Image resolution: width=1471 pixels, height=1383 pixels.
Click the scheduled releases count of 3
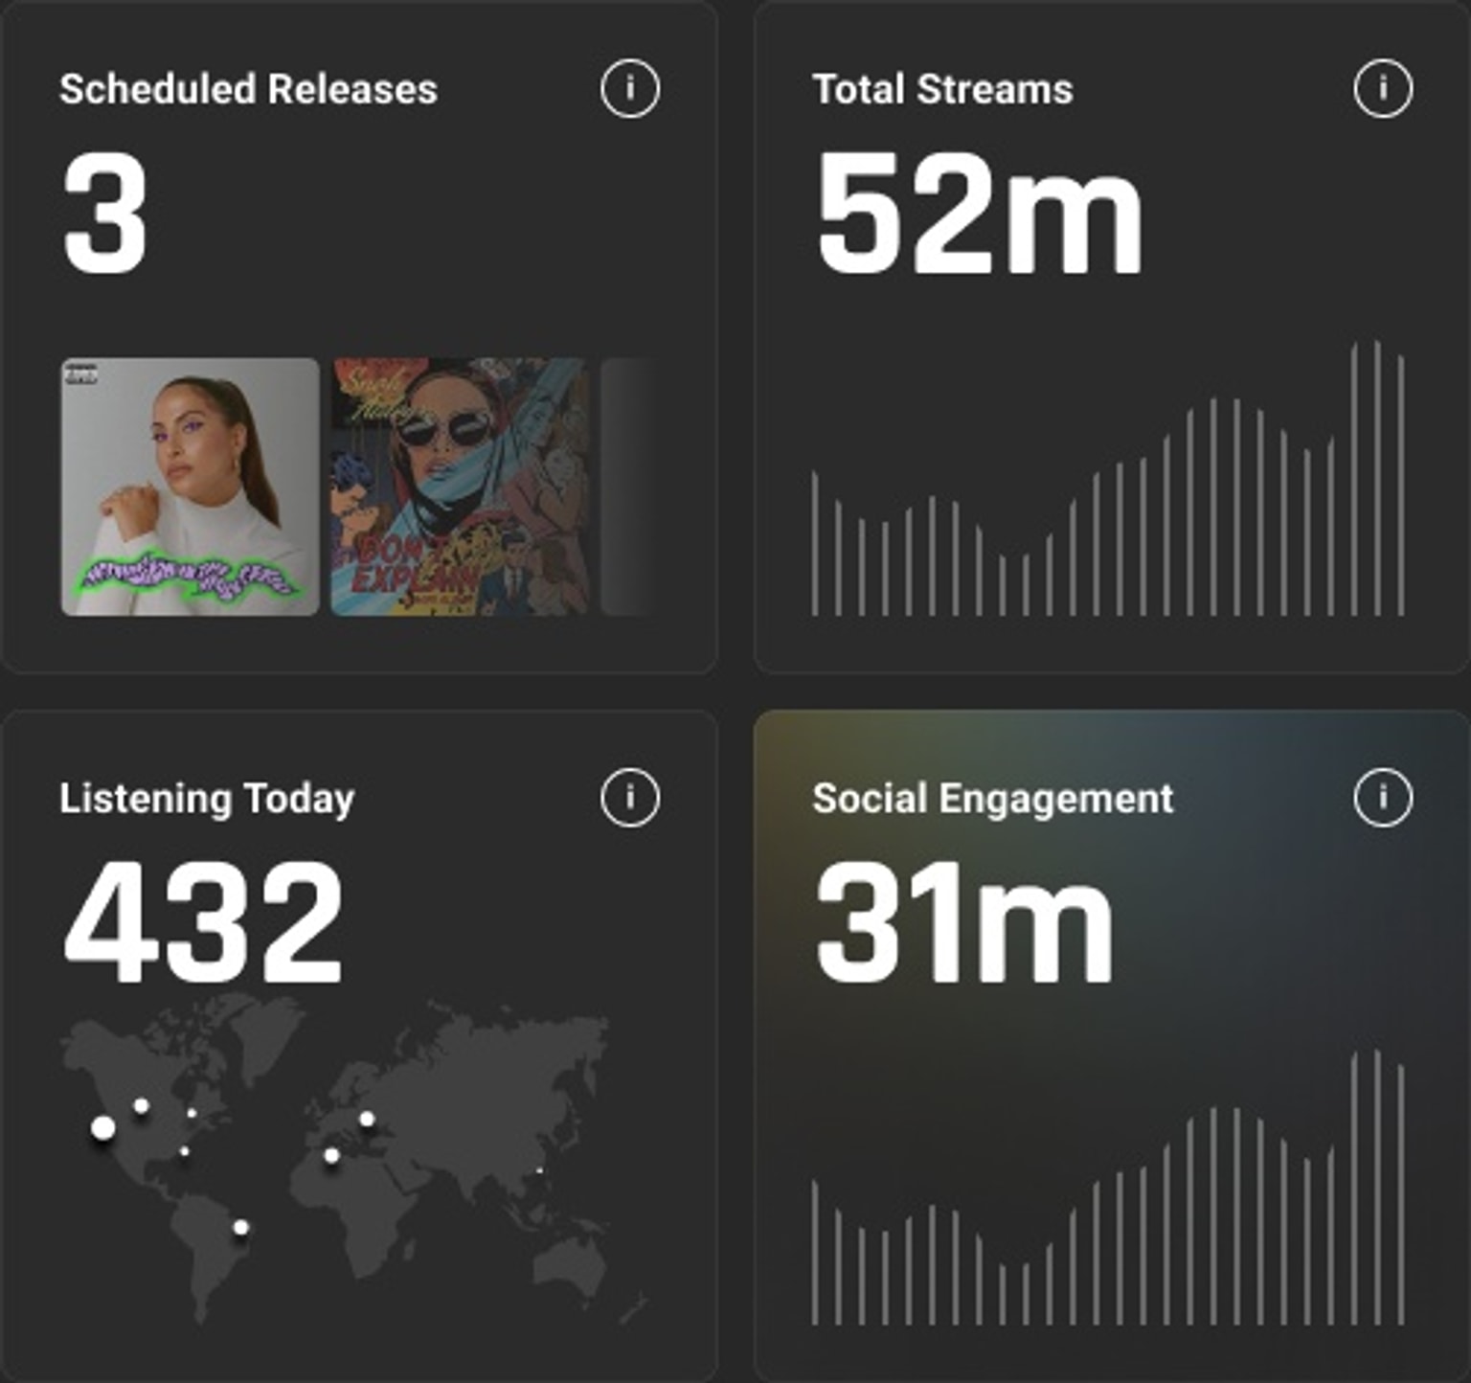(x=105, y=215)
